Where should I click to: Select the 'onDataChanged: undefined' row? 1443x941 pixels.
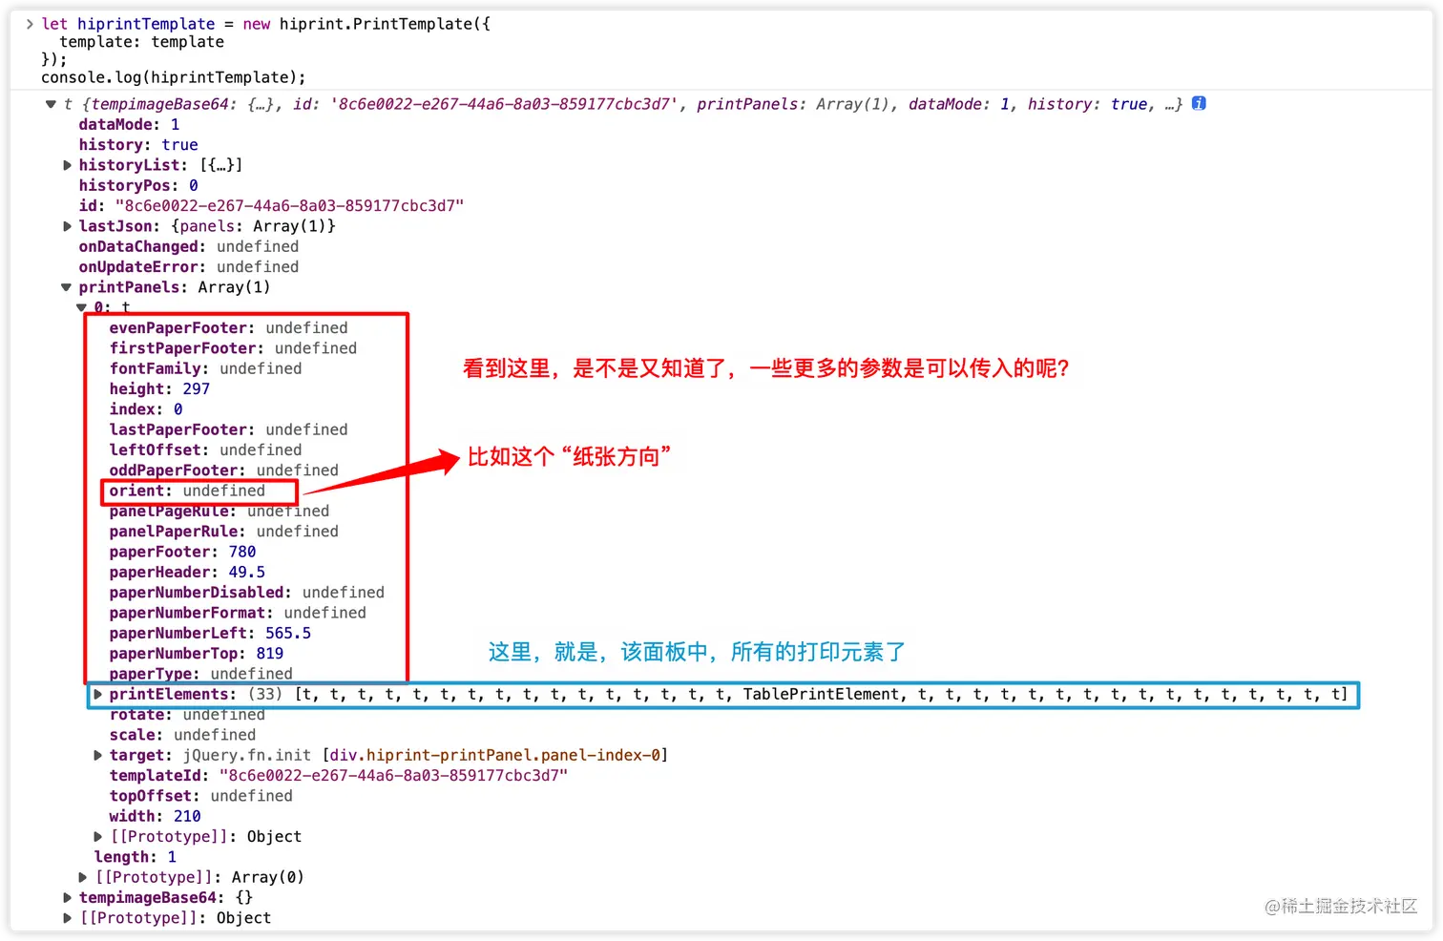point(189,246)
